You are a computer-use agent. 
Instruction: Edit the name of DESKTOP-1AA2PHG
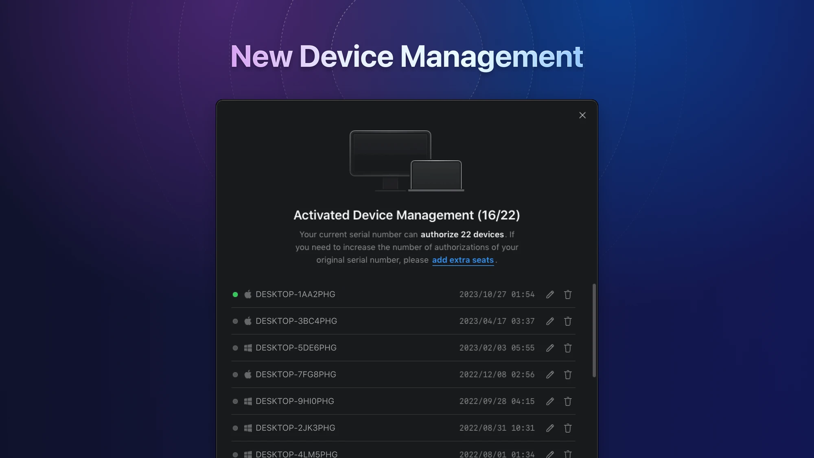pos(550,294)
